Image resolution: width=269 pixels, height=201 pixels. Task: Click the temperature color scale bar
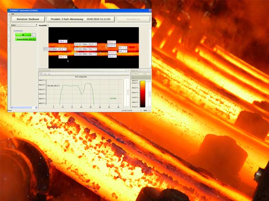click(142, 94)
